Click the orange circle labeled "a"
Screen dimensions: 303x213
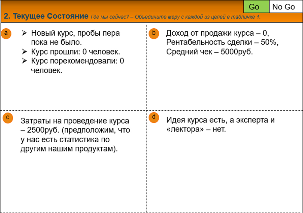[6, 33]
